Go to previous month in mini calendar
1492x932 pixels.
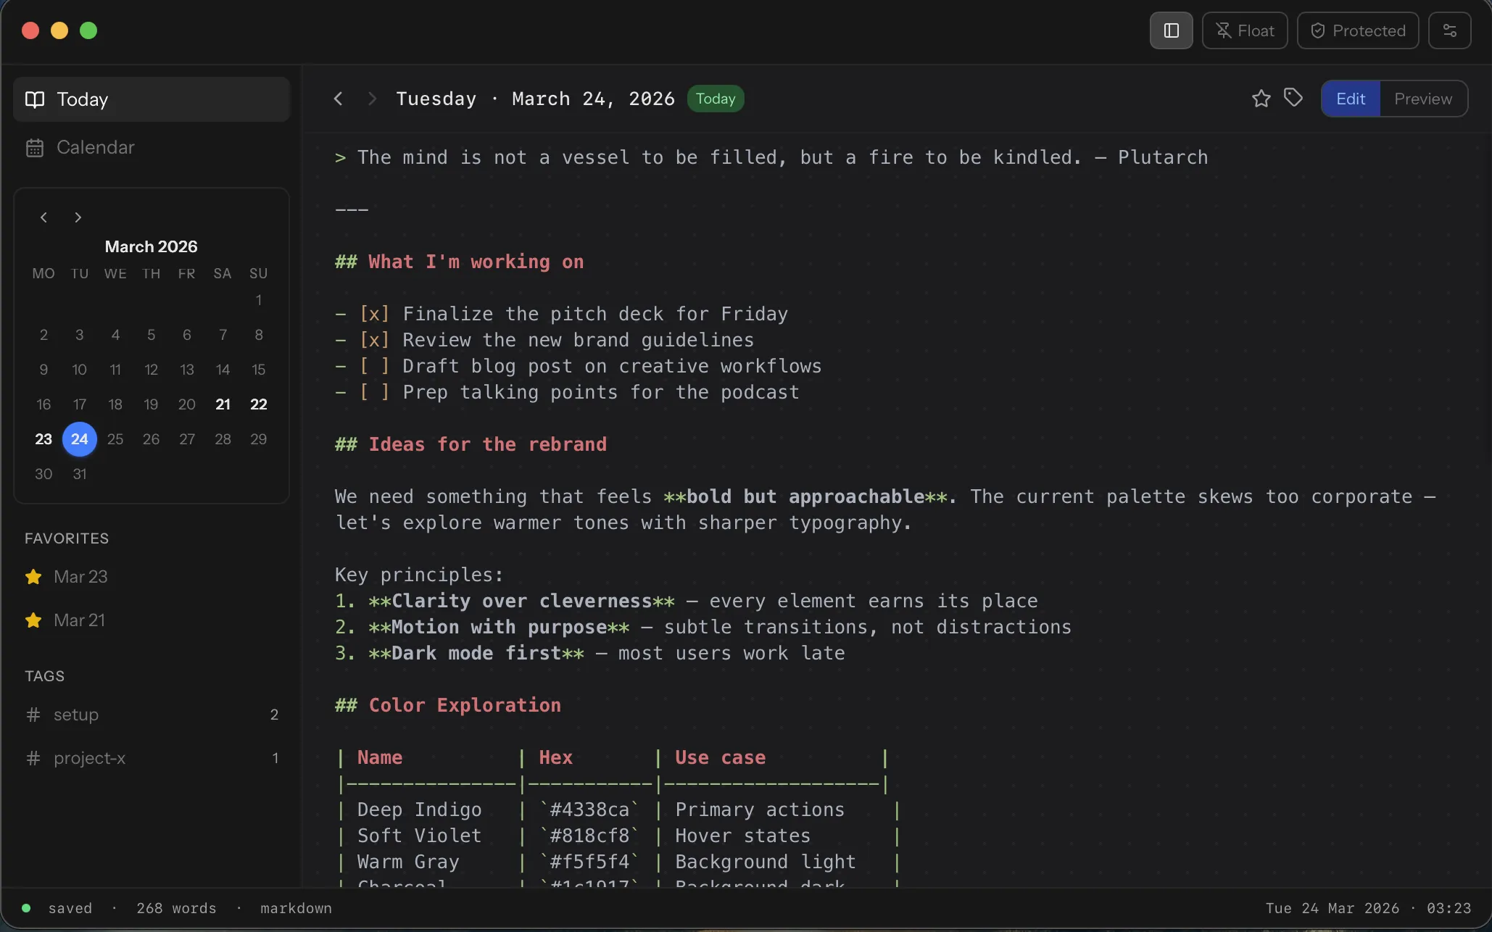(x=43, y=217)
